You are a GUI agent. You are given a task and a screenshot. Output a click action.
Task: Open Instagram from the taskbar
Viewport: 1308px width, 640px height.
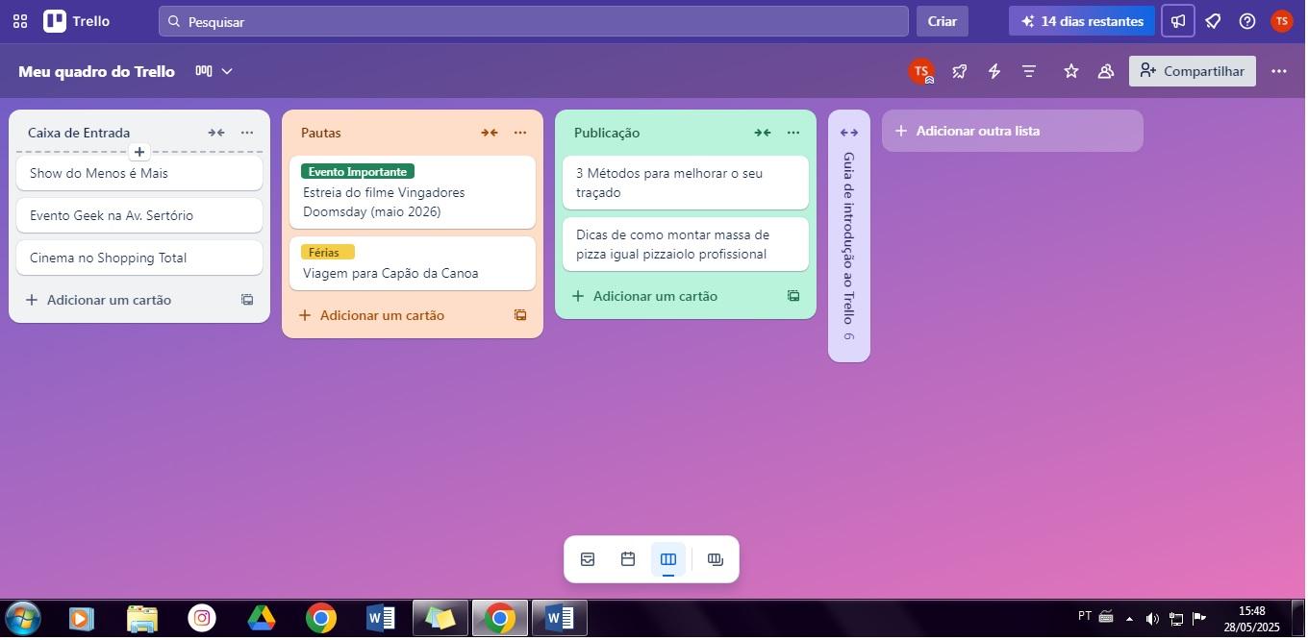click(202, 619)
